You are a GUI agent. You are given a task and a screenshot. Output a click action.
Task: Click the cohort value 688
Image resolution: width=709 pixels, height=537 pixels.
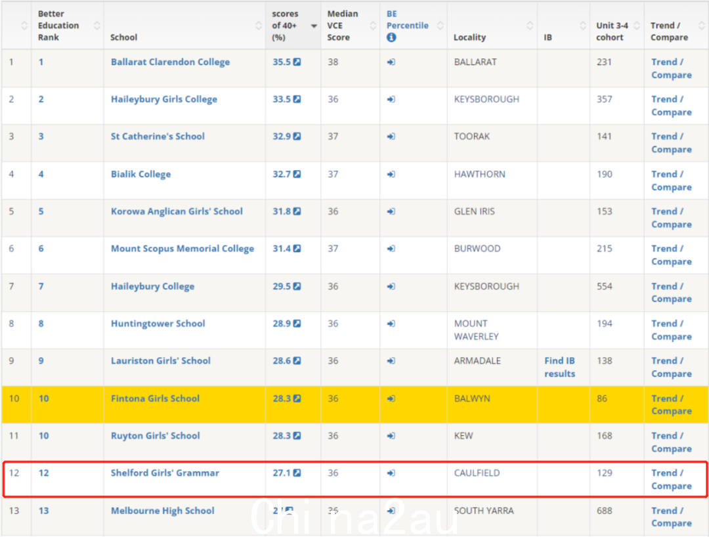(605, 510)
